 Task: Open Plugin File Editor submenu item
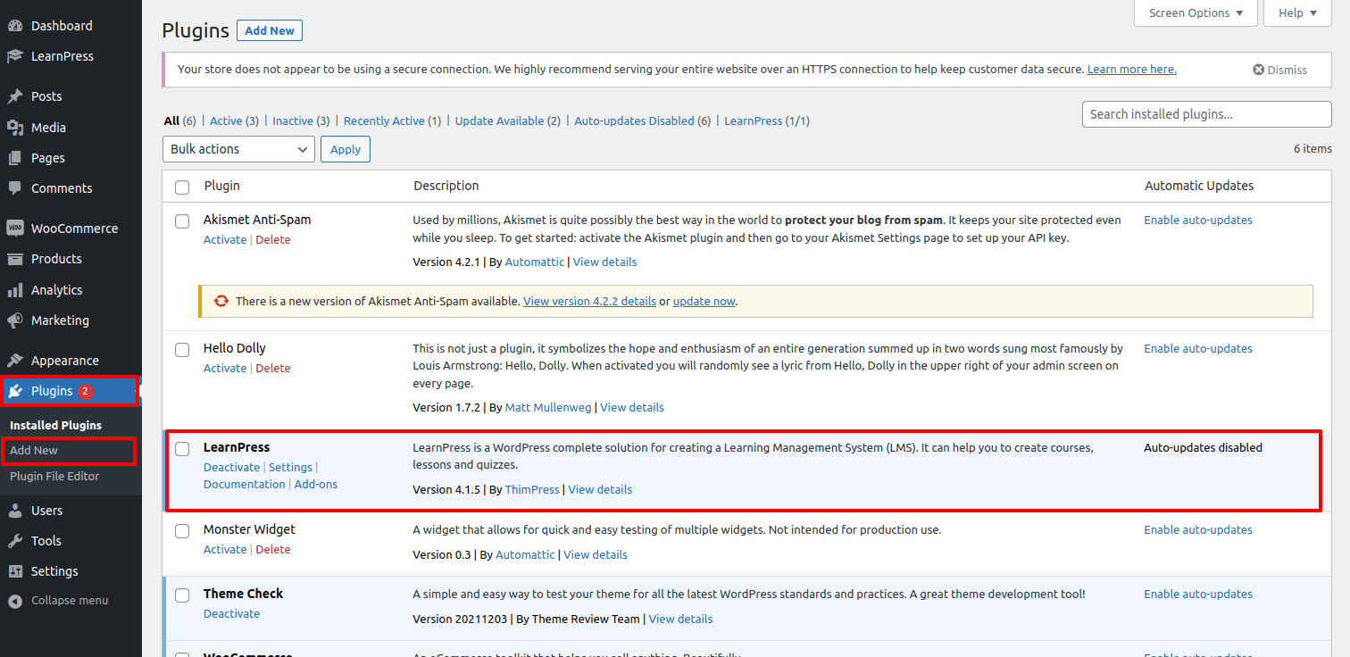[x=54, y=476]
